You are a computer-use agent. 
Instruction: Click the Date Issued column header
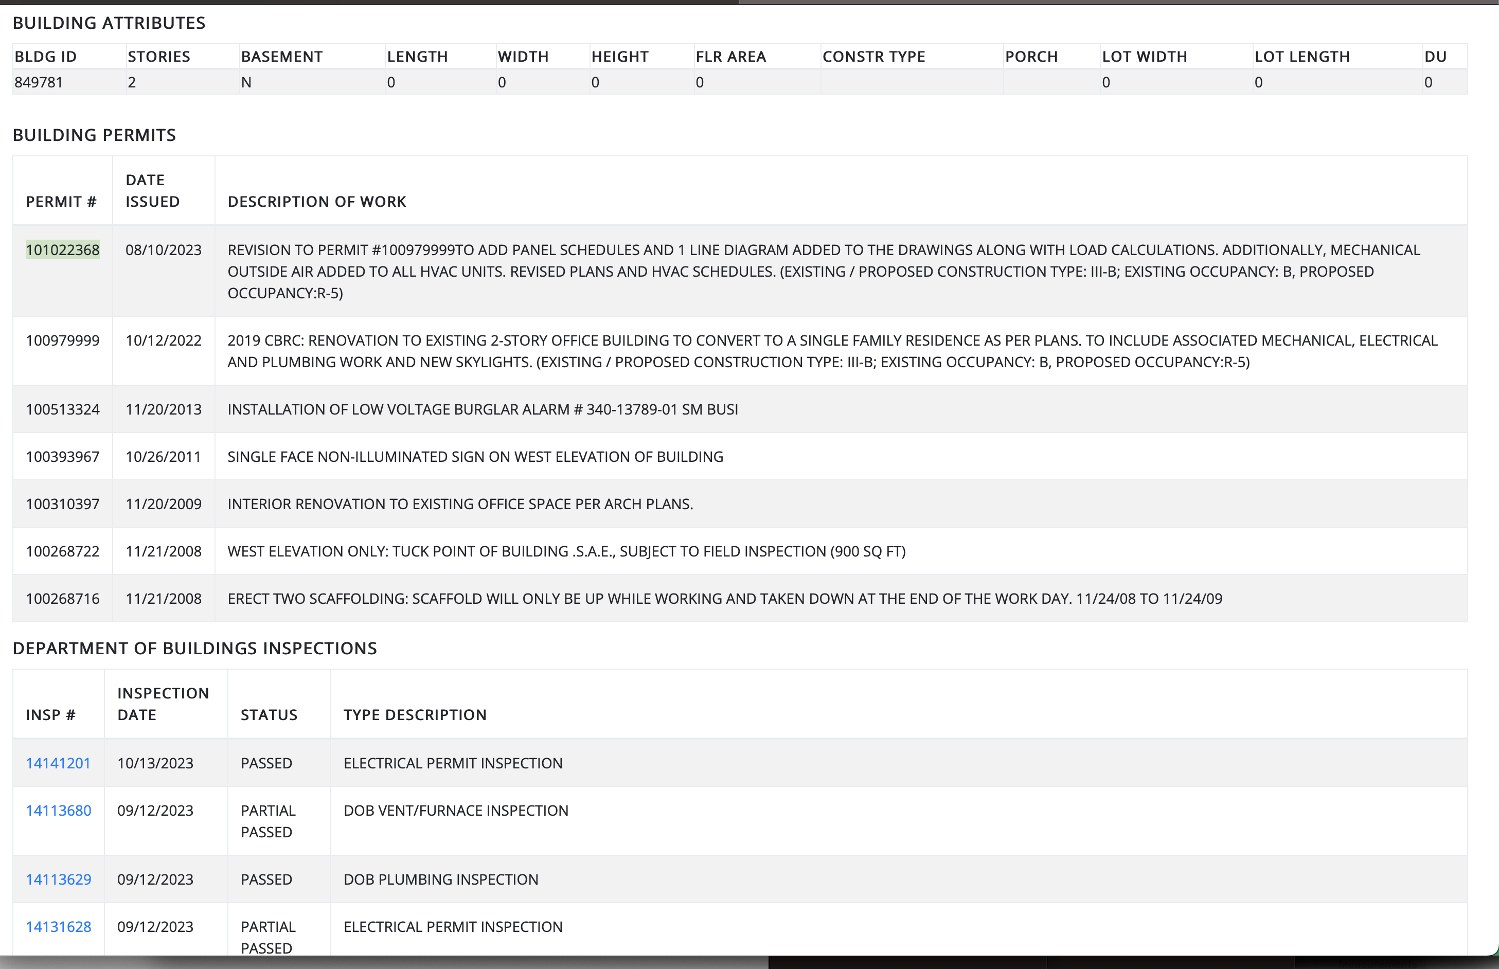click(x=152, y=191)
